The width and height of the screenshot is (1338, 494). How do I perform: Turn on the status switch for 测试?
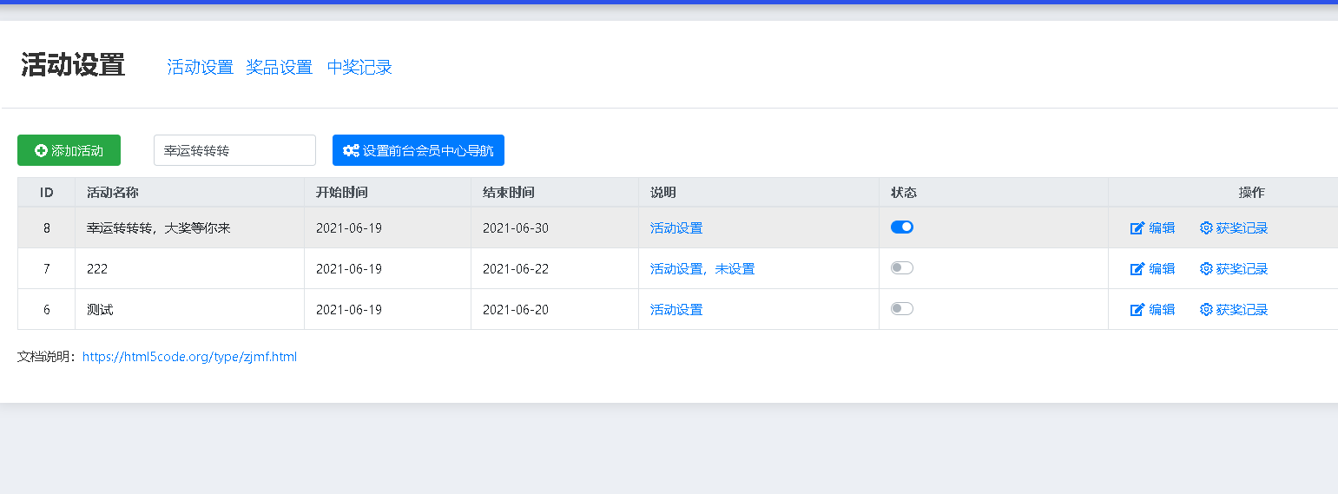click(x=902, y=309)
